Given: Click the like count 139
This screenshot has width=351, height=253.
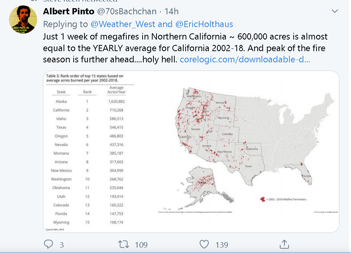Looking at the screenshot, I should pyautogui.click(x=222, y=245).
